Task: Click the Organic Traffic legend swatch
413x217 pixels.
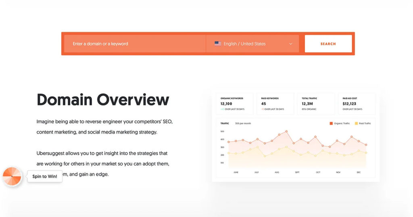Action: 331,123
